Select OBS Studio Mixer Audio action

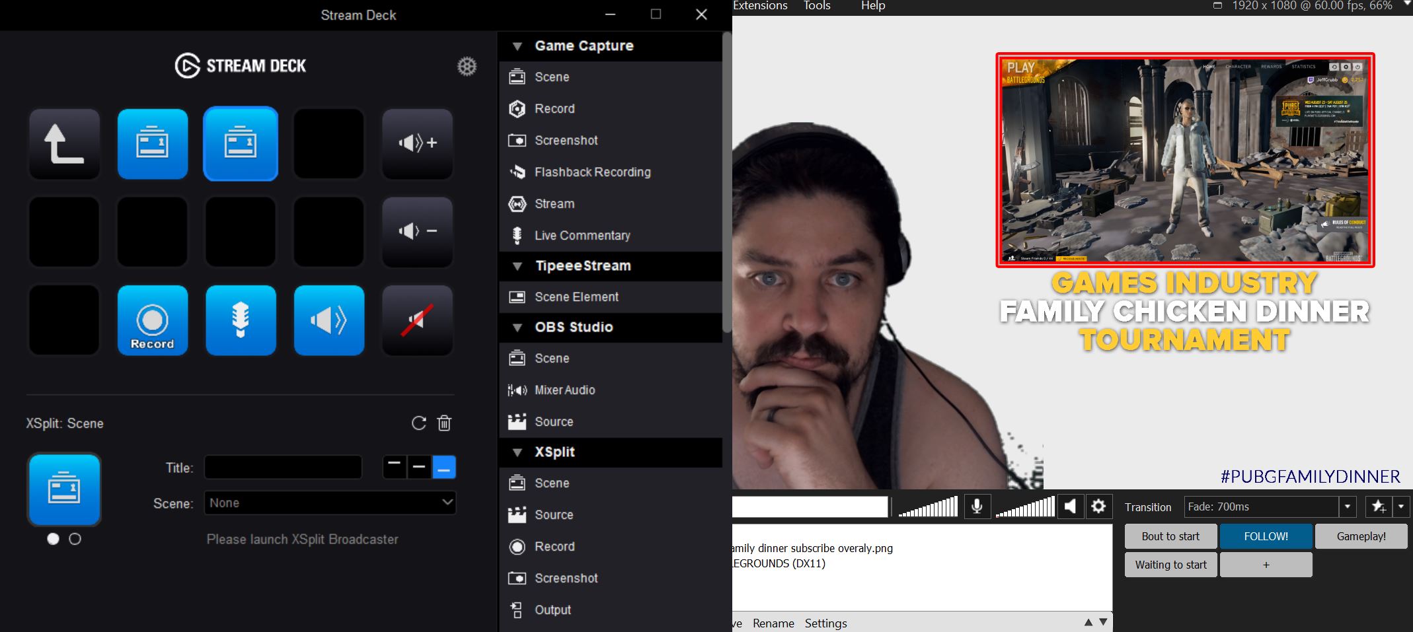[610, 390]
